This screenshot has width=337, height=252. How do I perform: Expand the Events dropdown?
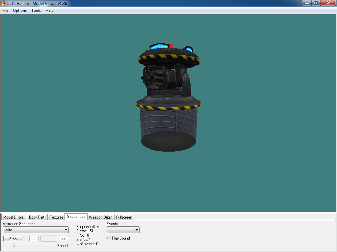pyautogui.click(x=123, y=230)
